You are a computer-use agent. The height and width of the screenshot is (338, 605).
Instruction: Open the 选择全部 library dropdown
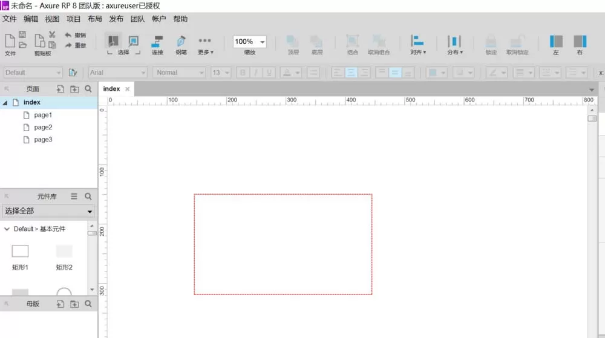tap(48, 211)
